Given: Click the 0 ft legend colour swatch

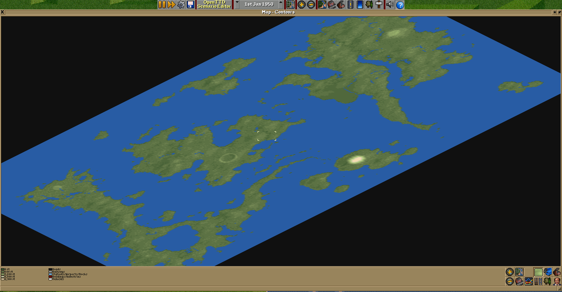Looking at the screenshot, I should [x=3, y=269].
